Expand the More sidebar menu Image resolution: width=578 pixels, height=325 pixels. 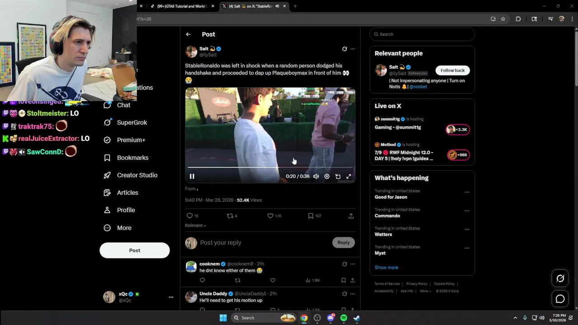(x=117, y=228)
